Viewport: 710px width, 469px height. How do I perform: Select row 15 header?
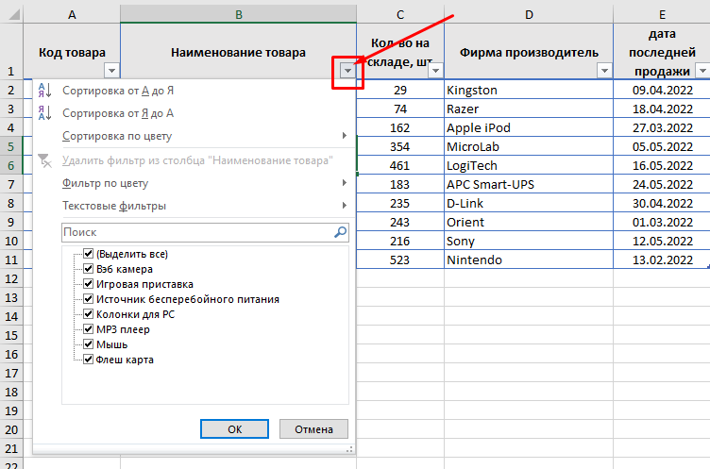pyautogui.click(x=11, y=335)
